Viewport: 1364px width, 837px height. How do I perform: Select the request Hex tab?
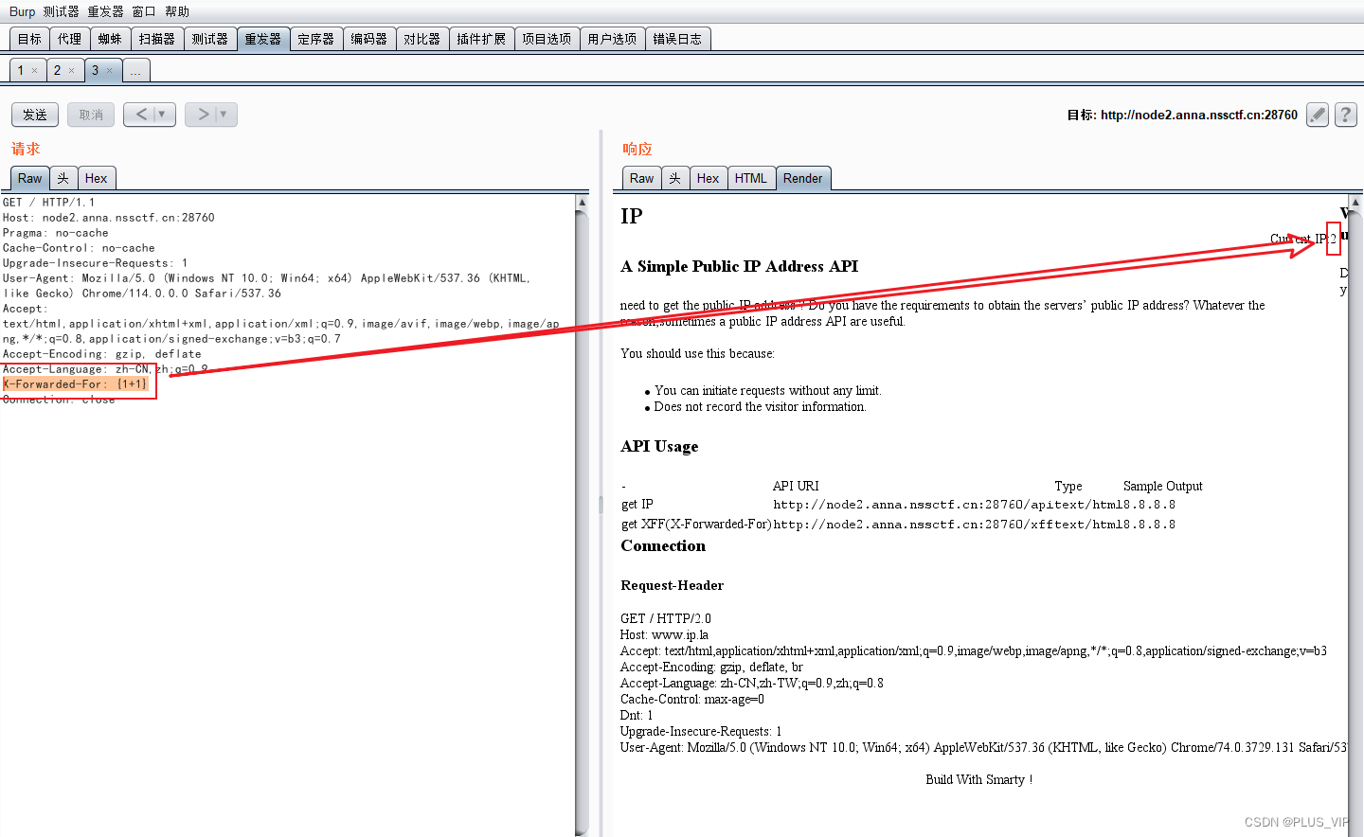(x=96, y=178)
